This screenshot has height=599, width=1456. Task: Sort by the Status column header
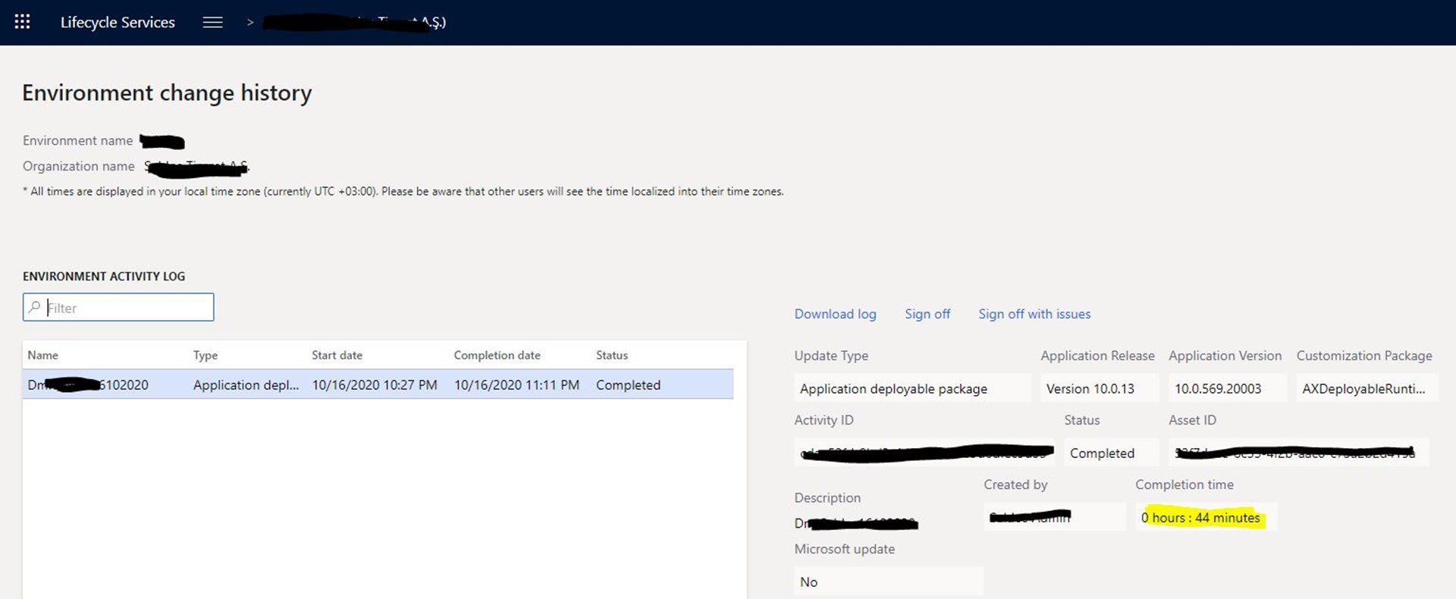612,355
